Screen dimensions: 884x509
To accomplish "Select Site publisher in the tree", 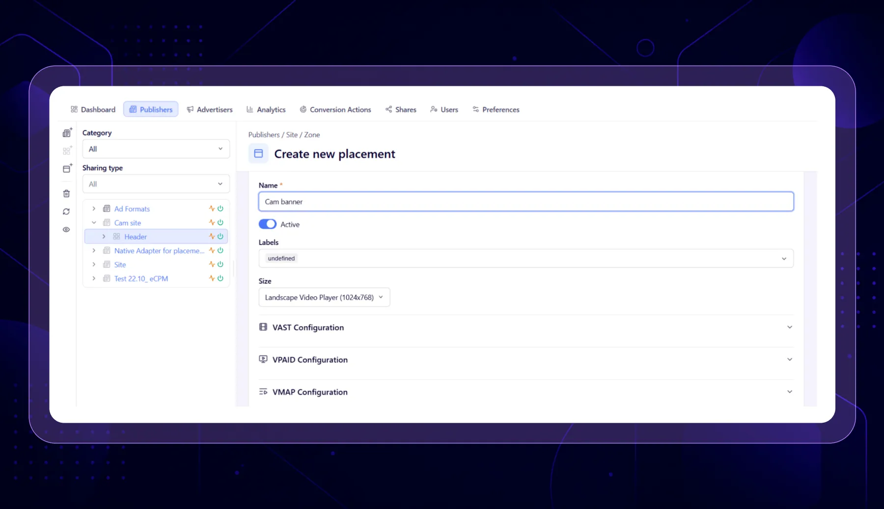I will point(120,265).
